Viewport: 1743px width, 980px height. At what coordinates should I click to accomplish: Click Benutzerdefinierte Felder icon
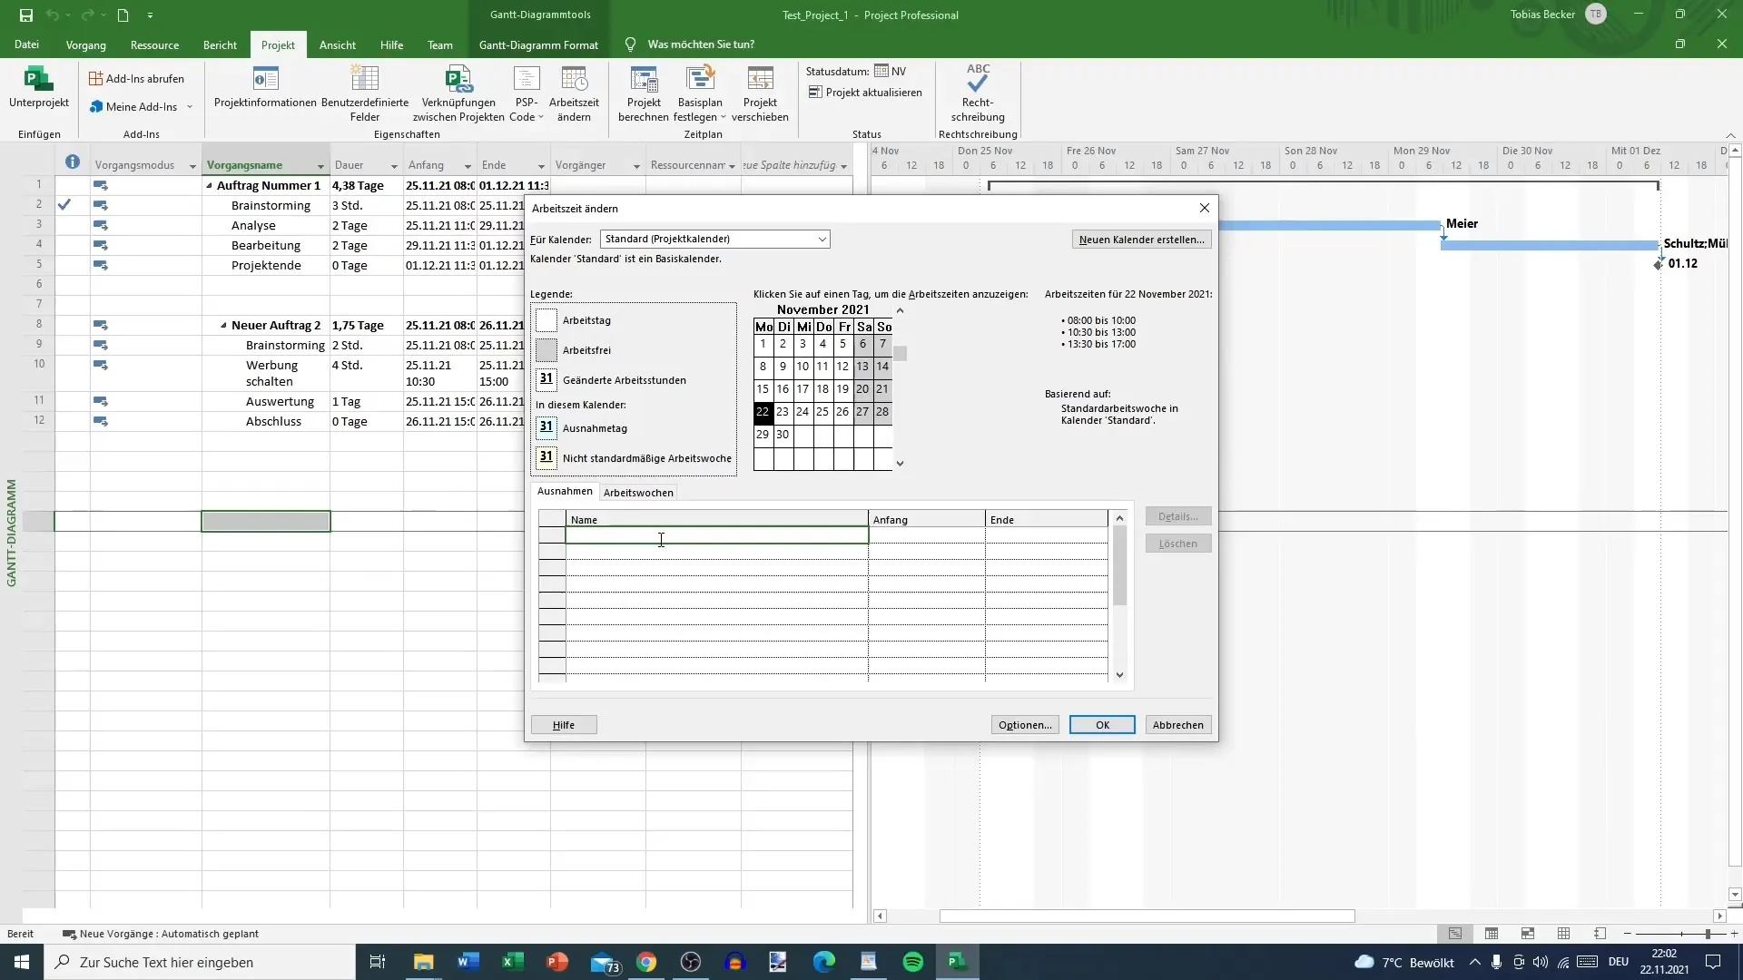[x=365, y=80]
